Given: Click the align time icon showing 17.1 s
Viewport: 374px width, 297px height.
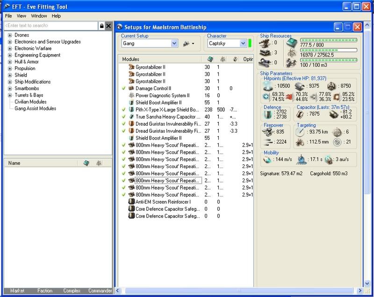Looking at the screenshot, I should (x=301, y=160).
